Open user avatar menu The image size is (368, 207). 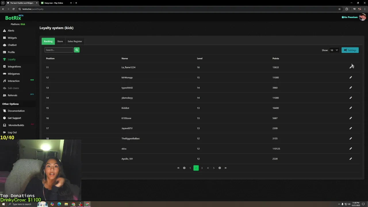coord(363,17)
